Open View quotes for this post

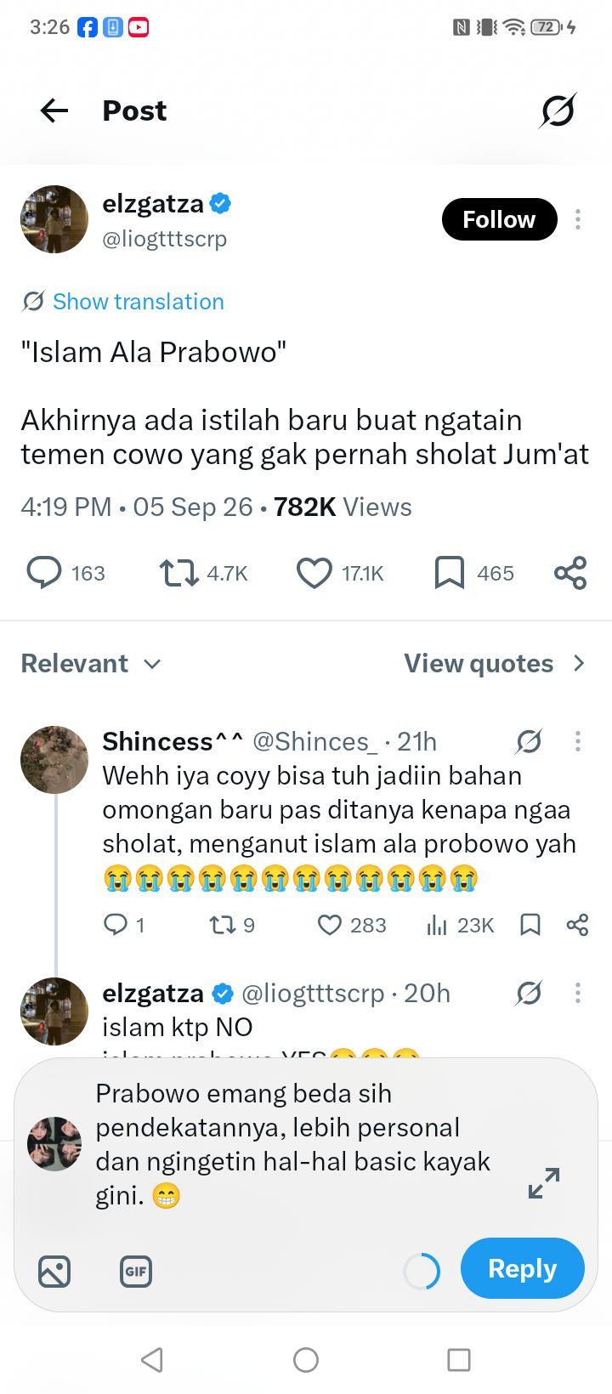pos(495,663)
